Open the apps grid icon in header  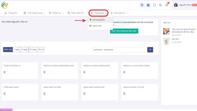[142, 5]
